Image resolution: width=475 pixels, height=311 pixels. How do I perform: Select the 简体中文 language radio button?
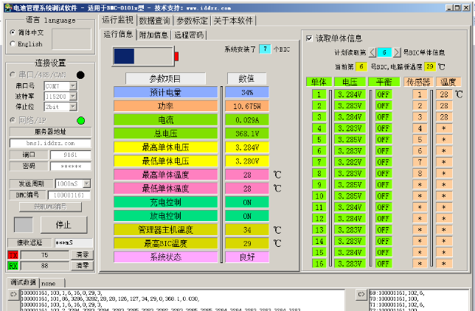point(13,32)
